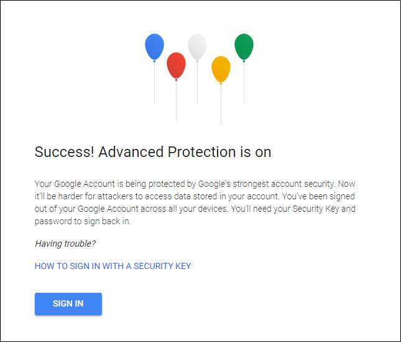Click the green balloon
The width and height of the screenshot is (401, 342).
click(x=244, y=46)
